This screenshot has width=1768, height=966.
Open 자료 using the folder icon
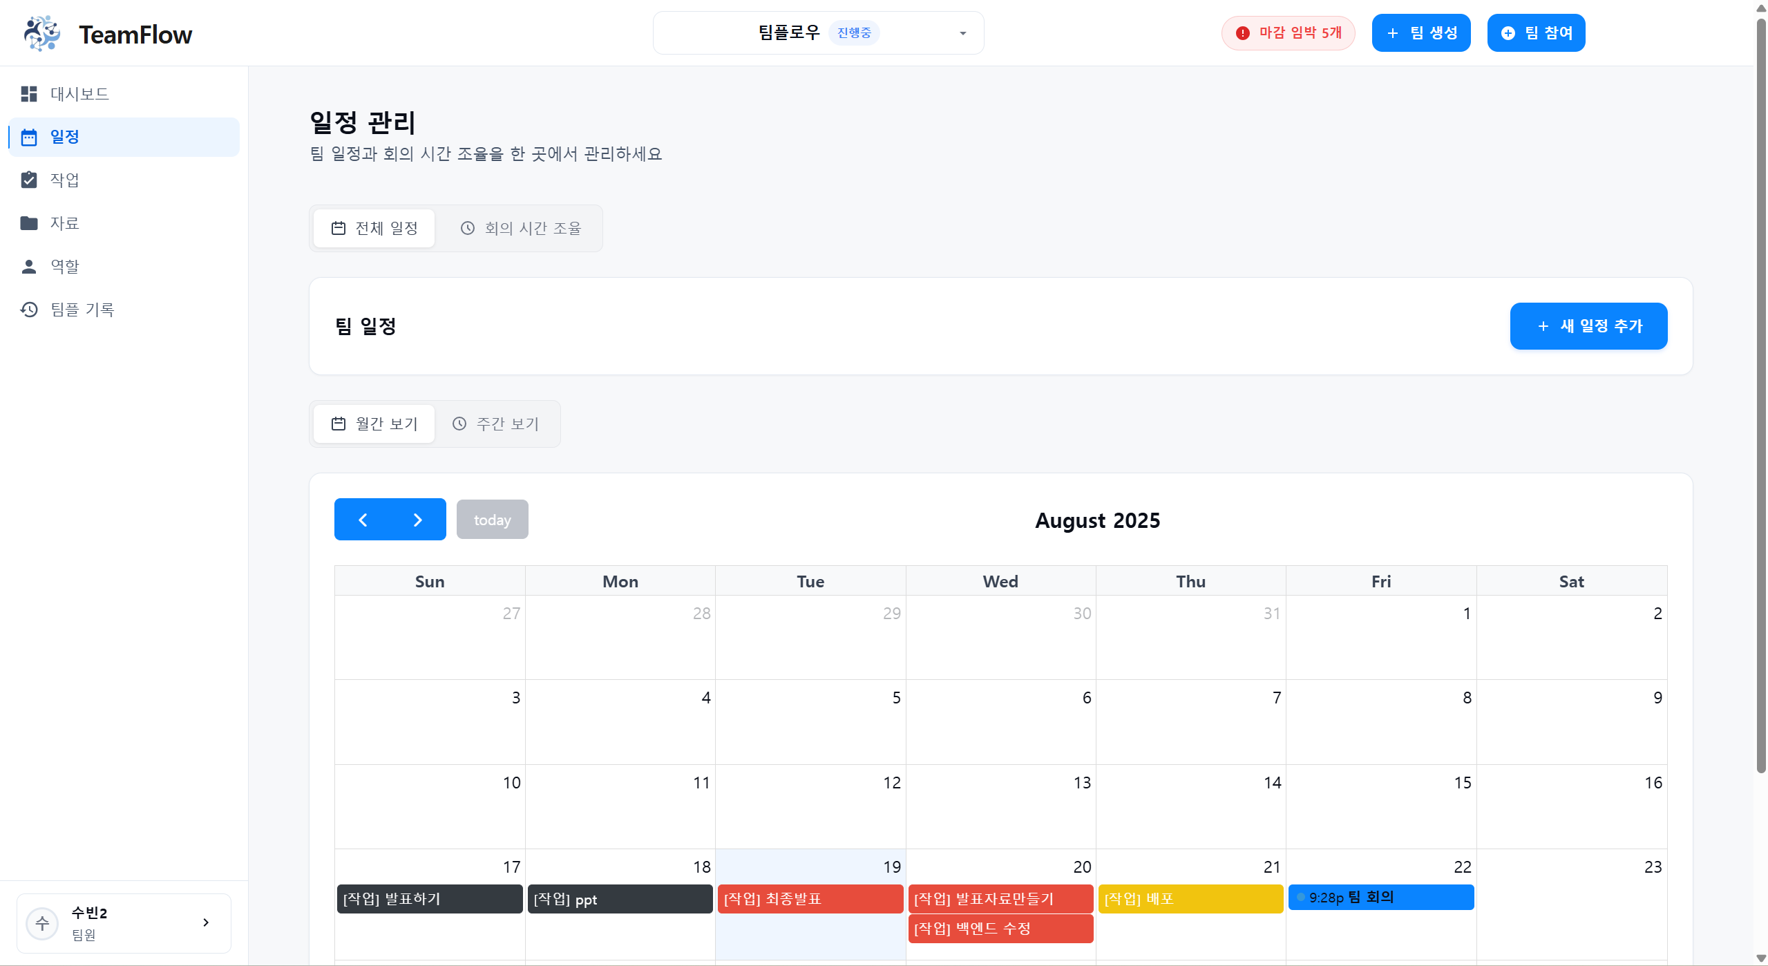29,222
